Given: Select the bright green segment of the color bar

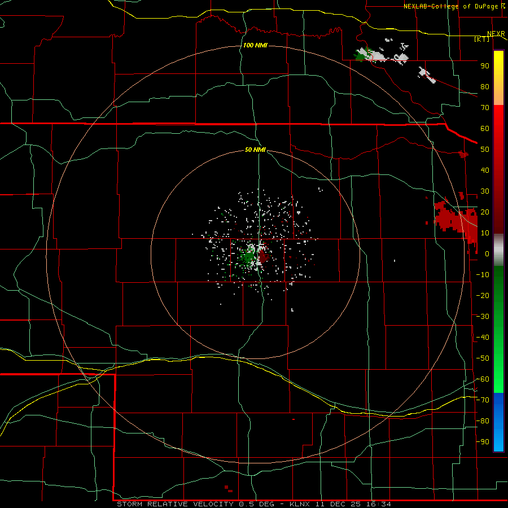Looking at the screenshot, I should pos(498,366).
